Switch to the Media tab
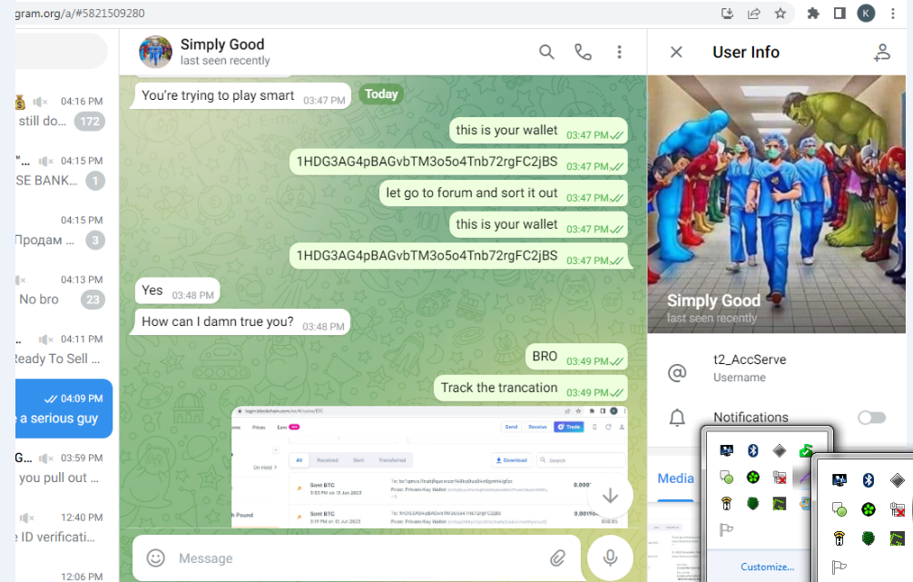The width and height of the screenshot is (913, 582). pyautogui.click(x=675, y=478)
